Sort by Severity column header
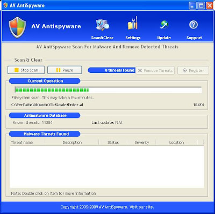This screenshot has width=215, height=214. point(142,142)
